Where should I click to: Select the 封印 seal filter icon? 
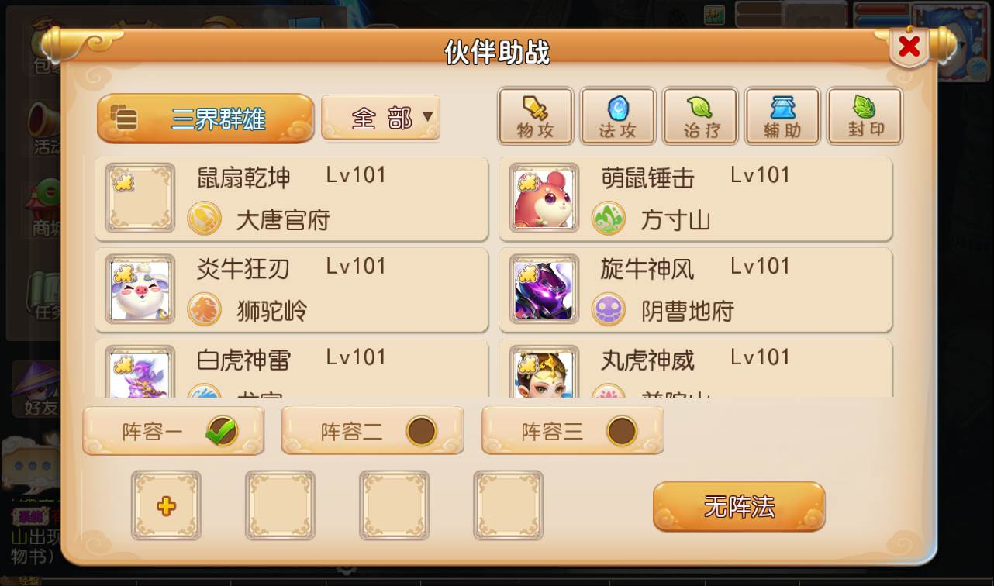click(x=865, y=116)
